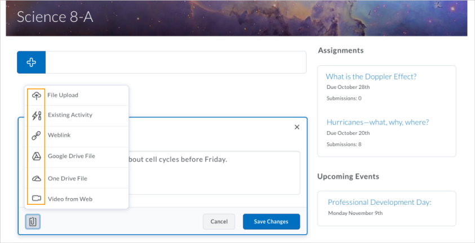This screenshot has height=243, width=475.
Task: Click the Weblink chain icon
Action: pyautogui.click(x=37, y=136)
